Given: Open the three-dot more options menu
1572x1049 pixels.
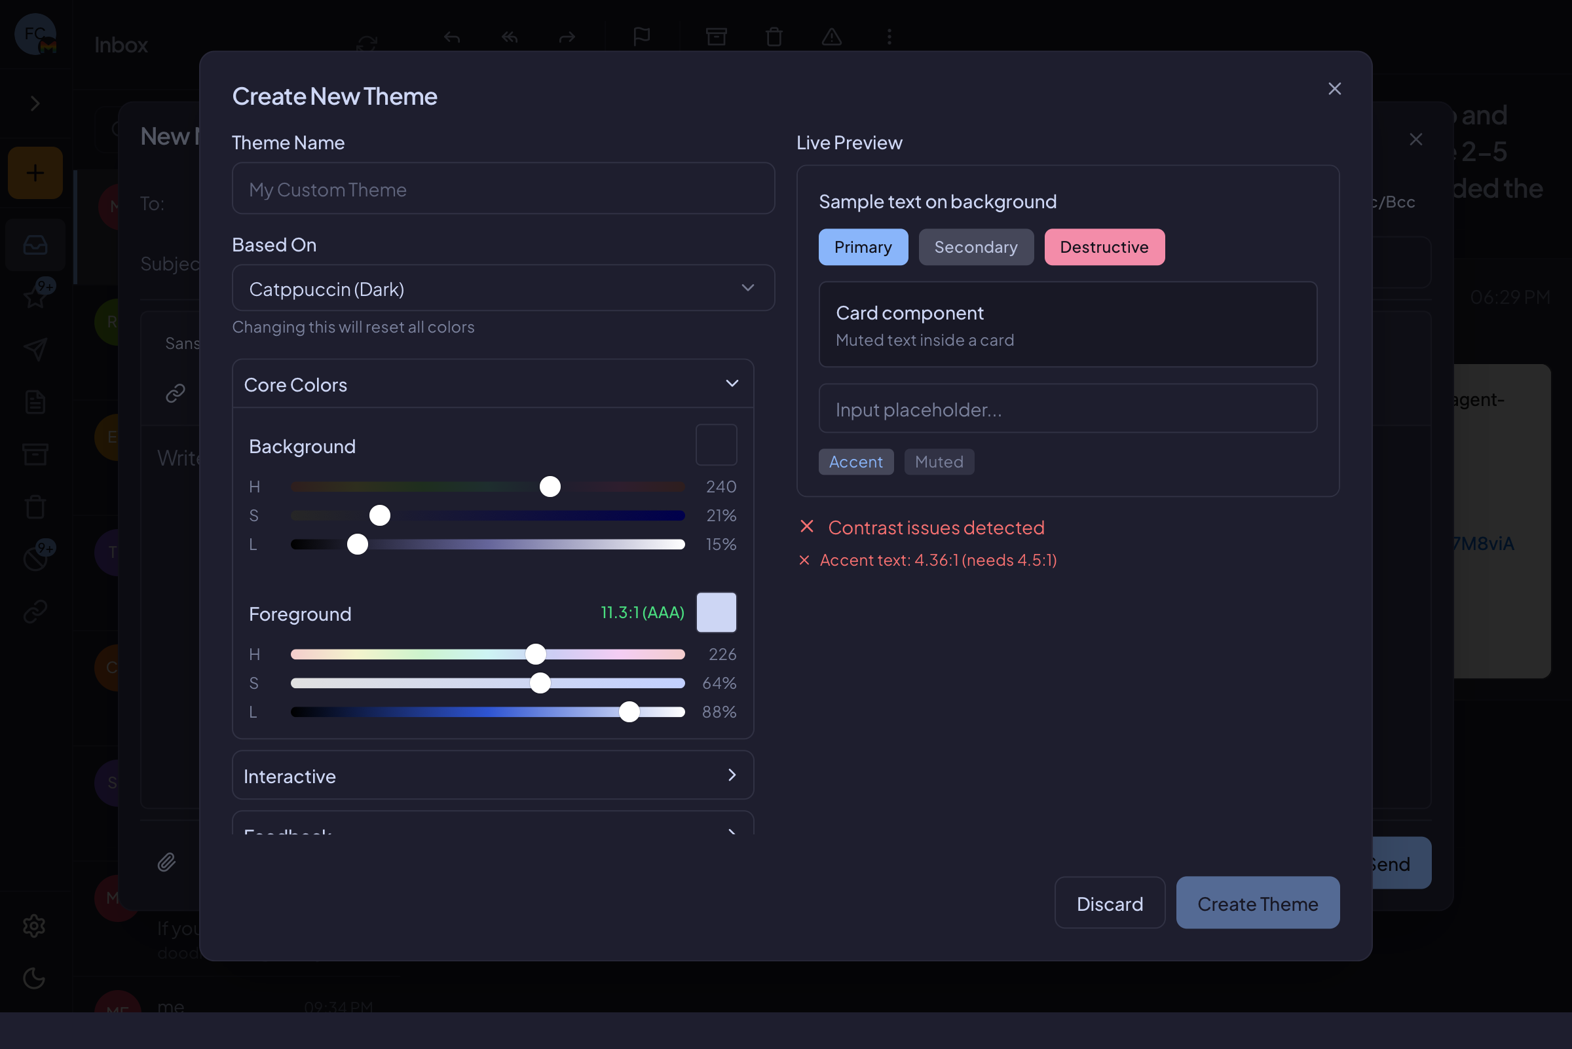Looking at the screenshot, I should pos(889,37).
